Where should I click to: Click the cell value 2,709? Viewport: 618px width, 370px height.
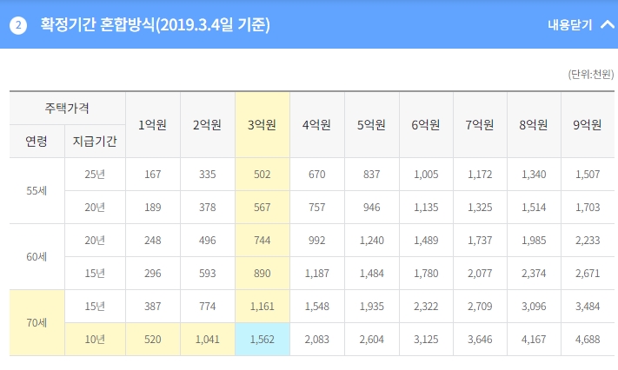pos(480,307)
